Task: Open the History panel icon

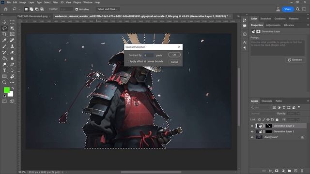Action: tap(245, 20)
